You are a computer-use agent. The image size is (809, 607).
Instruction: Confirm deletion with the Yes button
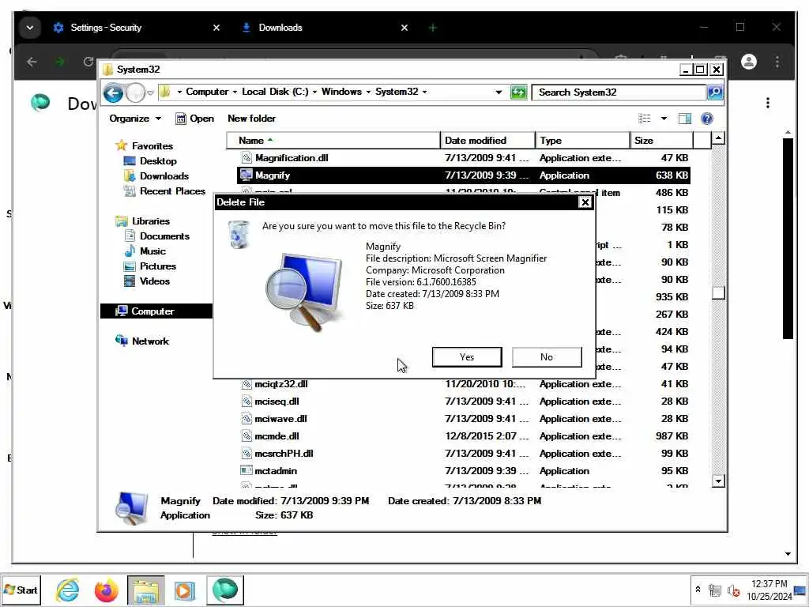(466, 357)
